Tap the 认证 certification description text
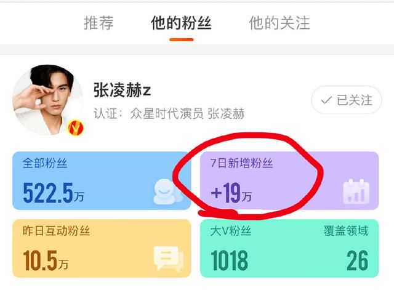This screenshot has height=290, width=394. (169, 113)
